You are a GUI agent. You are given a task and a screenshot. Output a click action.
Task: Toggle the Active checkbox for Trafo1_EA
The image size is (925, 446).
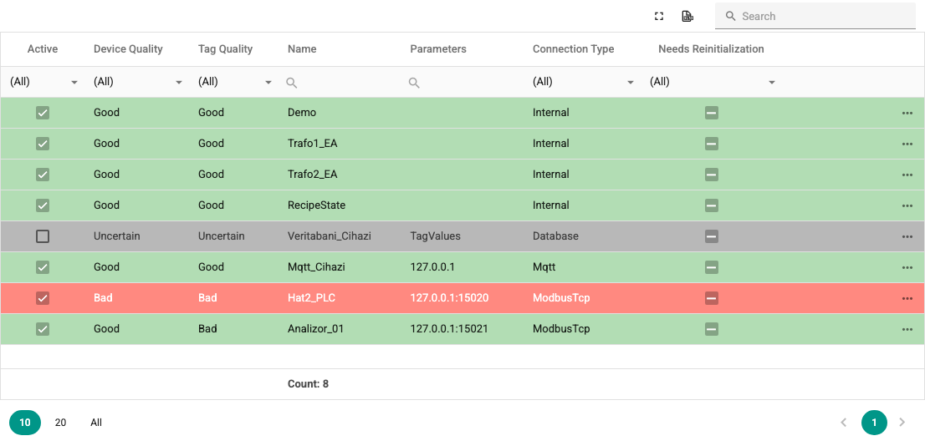[x=43, y=144]
